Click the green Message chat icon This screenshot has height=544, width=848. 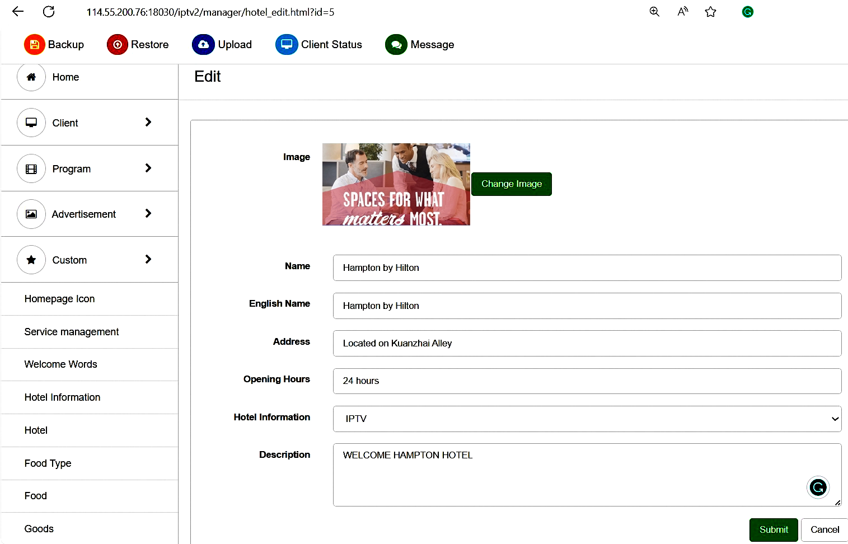[396, 44]
